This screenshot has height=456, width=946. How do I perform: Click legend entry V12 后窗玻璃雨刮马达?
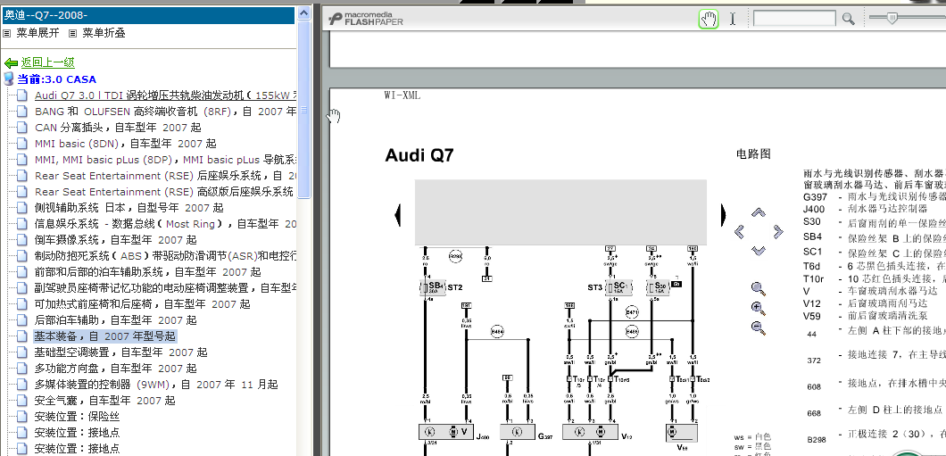point(866,303)
